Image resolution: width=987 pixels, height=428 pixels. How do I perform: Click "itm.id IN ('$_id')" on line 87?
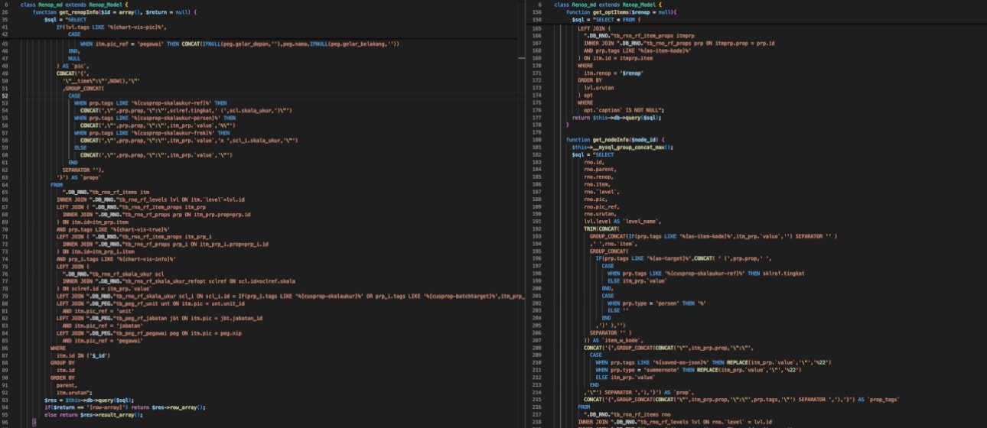pyautogui.click(x=83, y=355)
